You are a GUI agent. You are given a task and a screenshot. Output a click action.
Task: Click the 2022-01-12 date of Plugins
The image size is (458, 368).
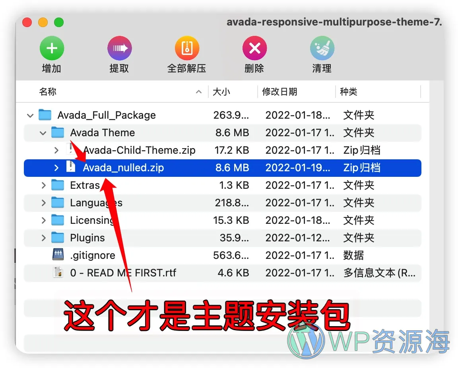[x=298, y=238]
